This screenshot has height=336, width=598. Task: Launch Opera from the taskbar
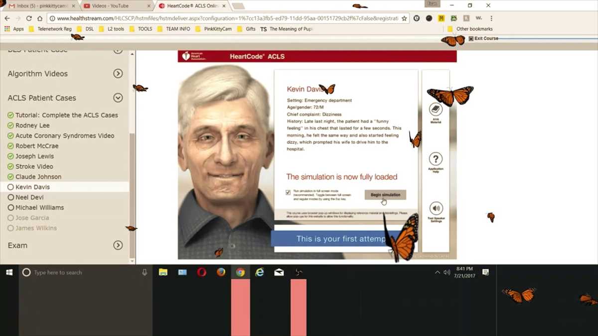202,272
